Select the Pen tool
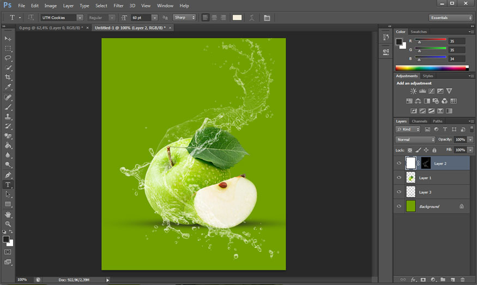The height and width of the screenshot is (285, 477). tap(8, 175)
